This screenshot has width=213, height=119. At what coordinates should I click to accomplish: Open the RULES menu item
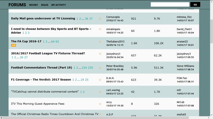point(45,5)
